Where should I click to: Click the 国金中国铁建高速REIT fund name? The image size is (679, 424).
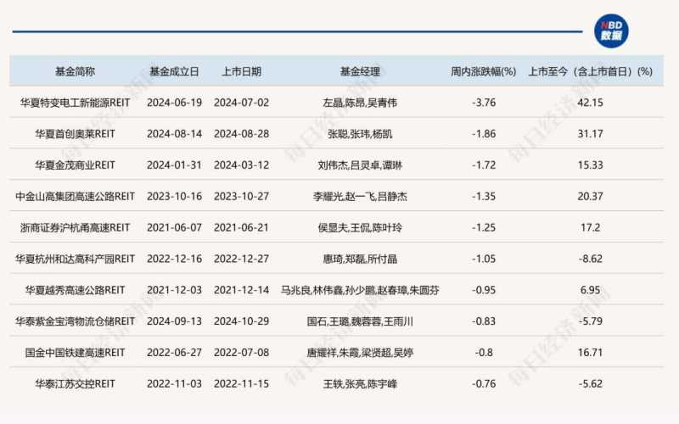click(x=75, y=352)
